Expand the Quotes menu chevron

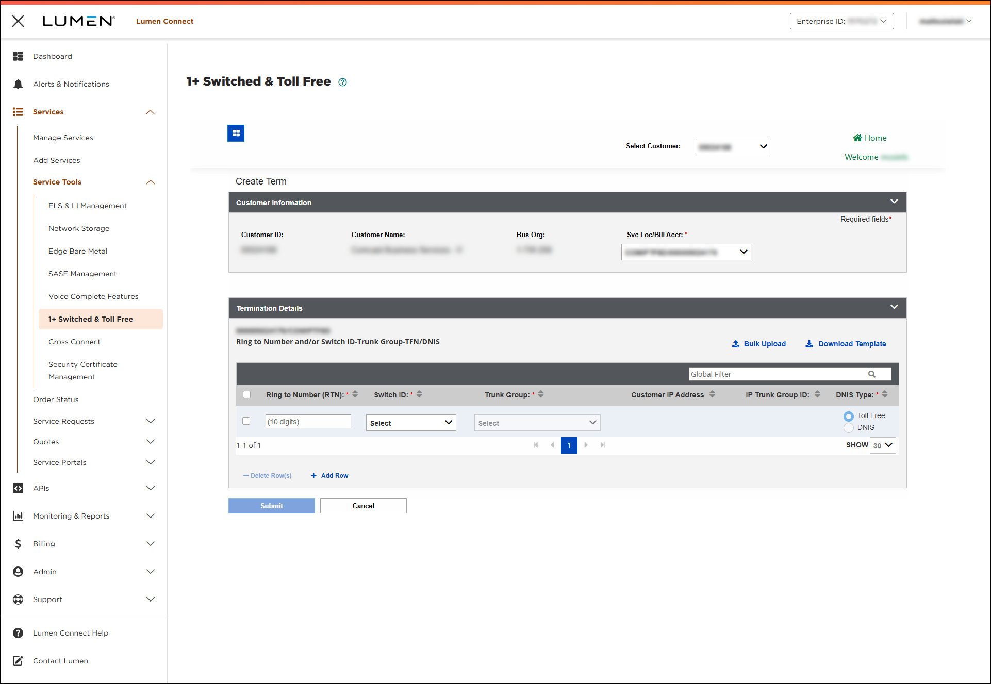[x=151, y=442]
